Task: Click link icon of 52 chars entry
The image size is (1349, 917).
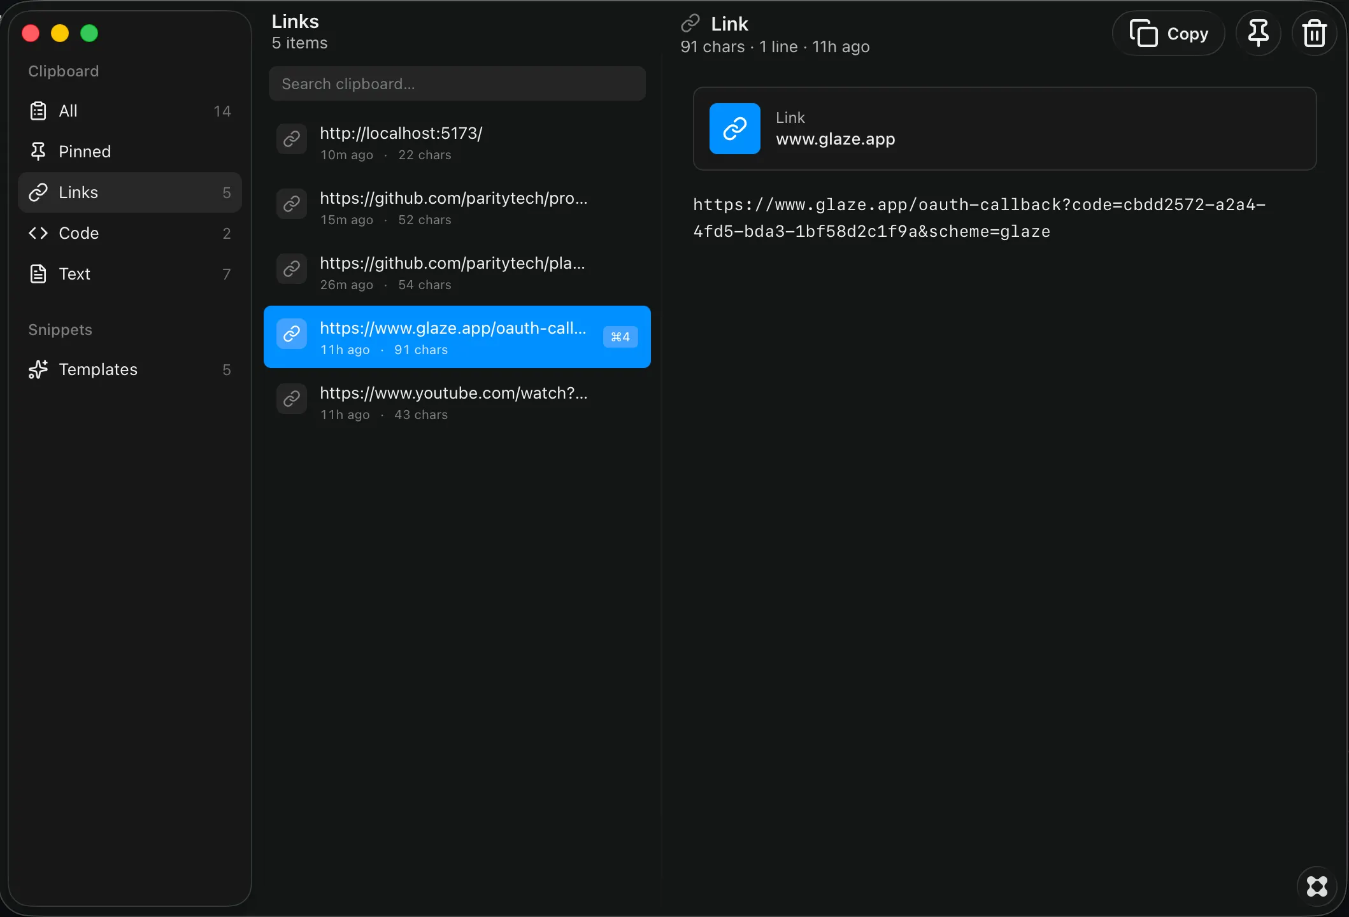Action: 292,204
